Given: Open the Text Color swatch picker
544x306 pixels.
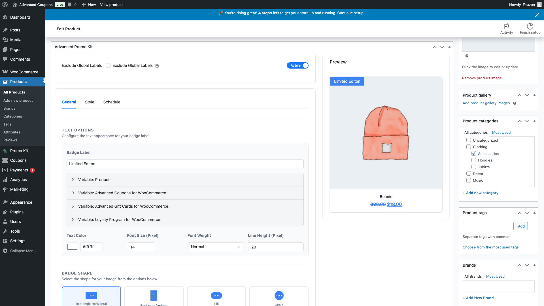Looking at the screenshot, I should pos(72,247).
